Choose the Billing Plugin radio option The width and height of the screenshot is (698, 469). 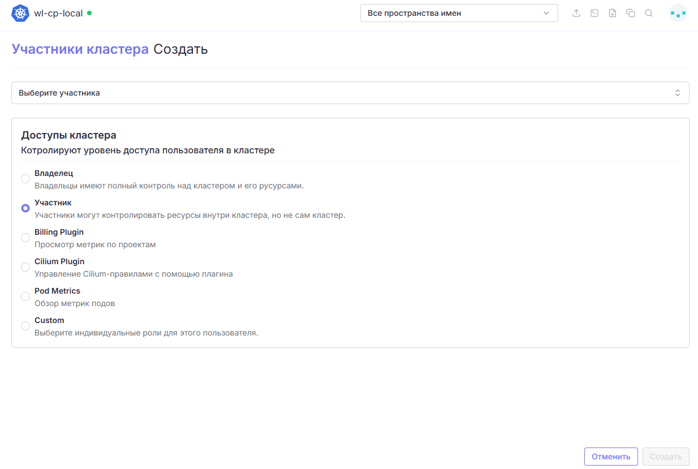[25, 238]
